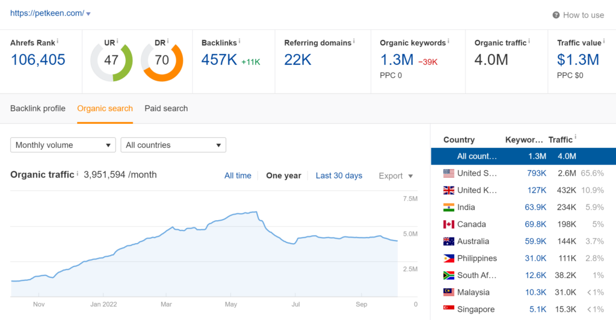The width and height of the screenshot is (616, 320).
Task: Click the Backlinks info icon
Action: point(239,41)
